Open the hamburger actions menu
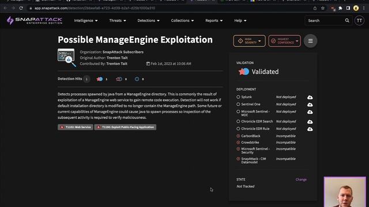The width and height of the screenshot is (369, 207). [x=310, y=41]
